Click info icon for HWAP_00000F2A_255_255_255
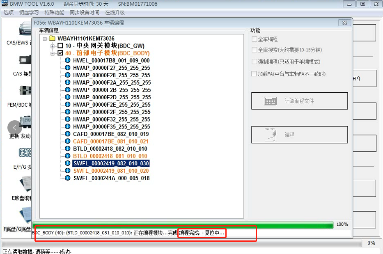This screenshot has height=254, width=383. coord(68,82)
